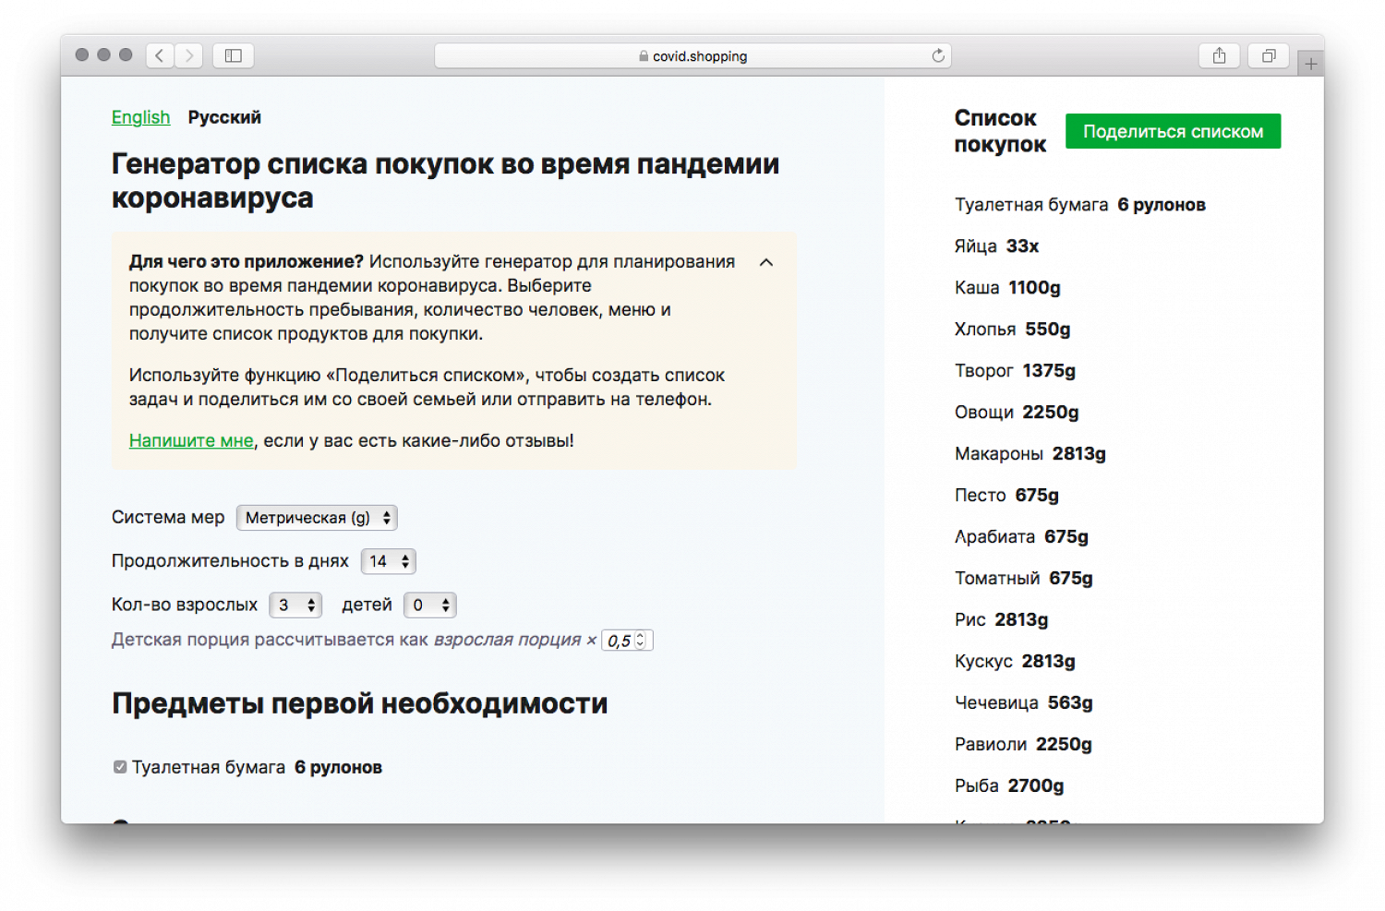Click the 'Творог 1375g' list entry
The width and height of the screenshot is (1385, 911).
(x=1015, y=370)
